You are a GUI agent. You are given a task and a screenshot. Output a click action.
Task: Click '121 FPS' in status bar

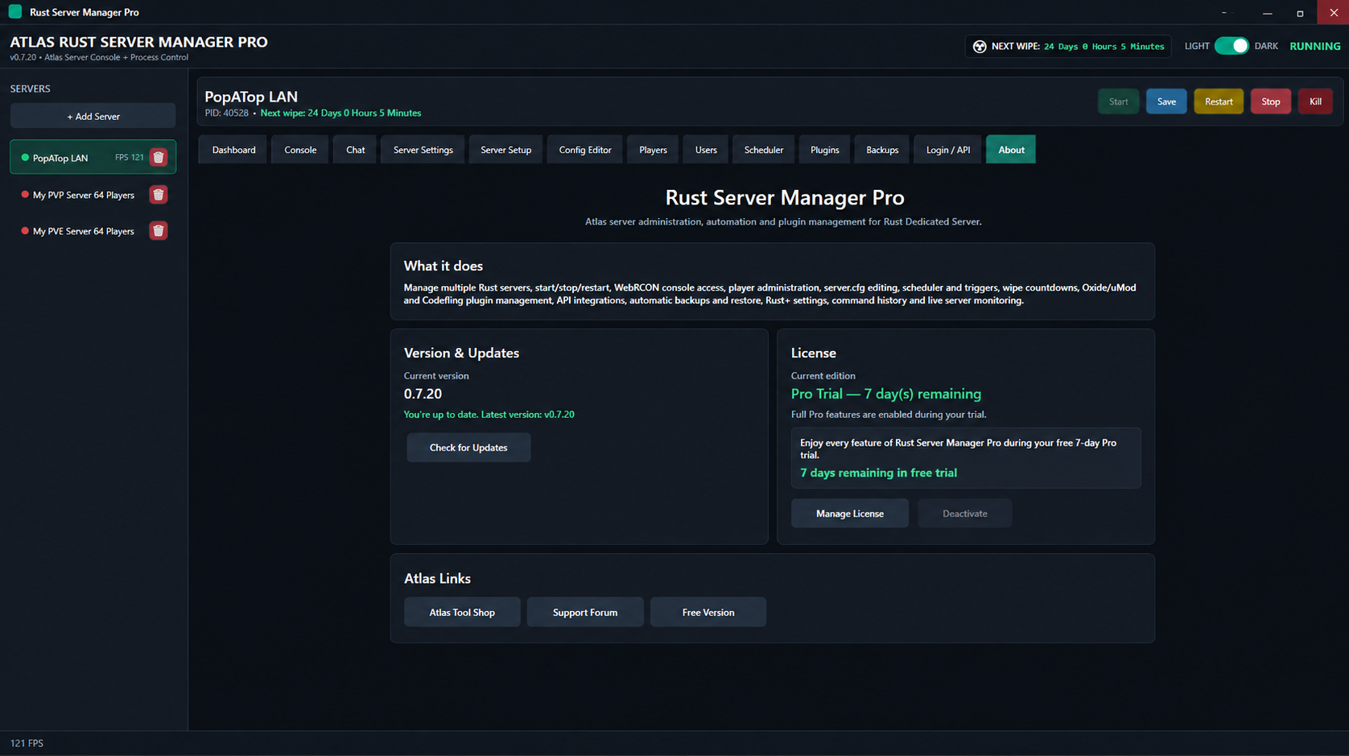click(x=27, y=743)
